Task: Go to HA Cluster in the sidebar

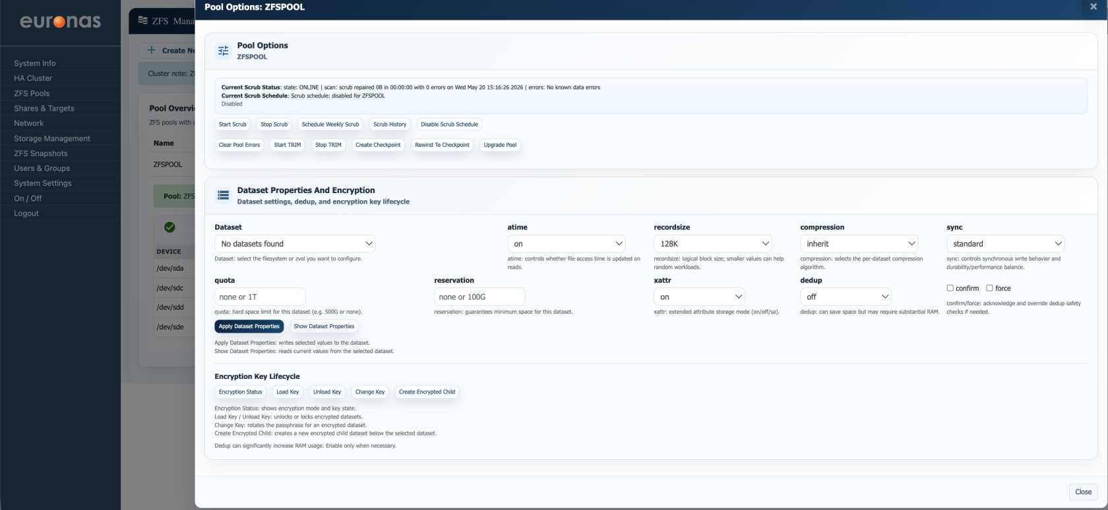Action: click(33, 78)
